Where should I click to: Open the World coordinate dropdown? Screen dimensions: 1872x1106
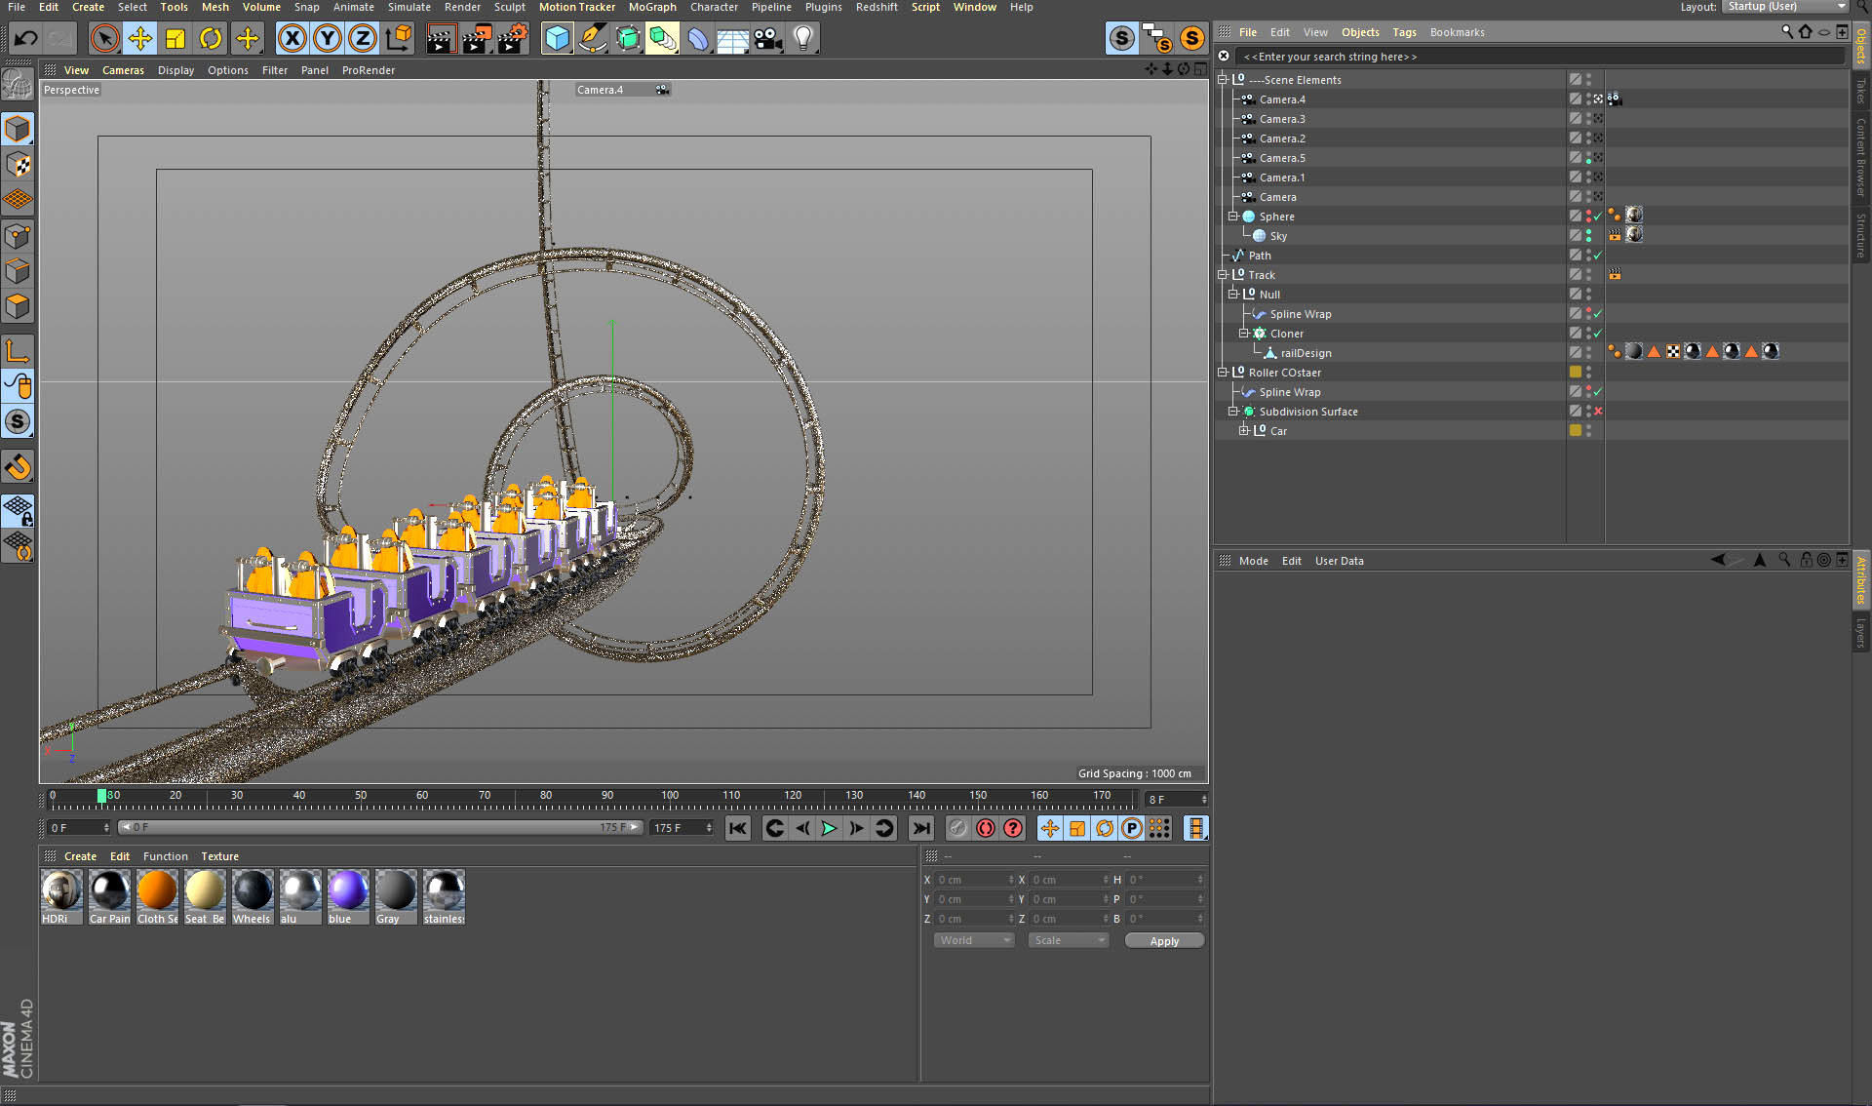coord(974,940)
